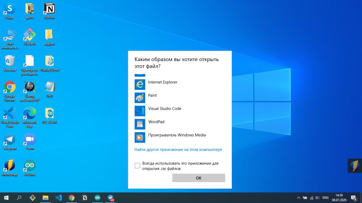Open the volume tray icon
362x203 pixels.
tap(318, 198)
